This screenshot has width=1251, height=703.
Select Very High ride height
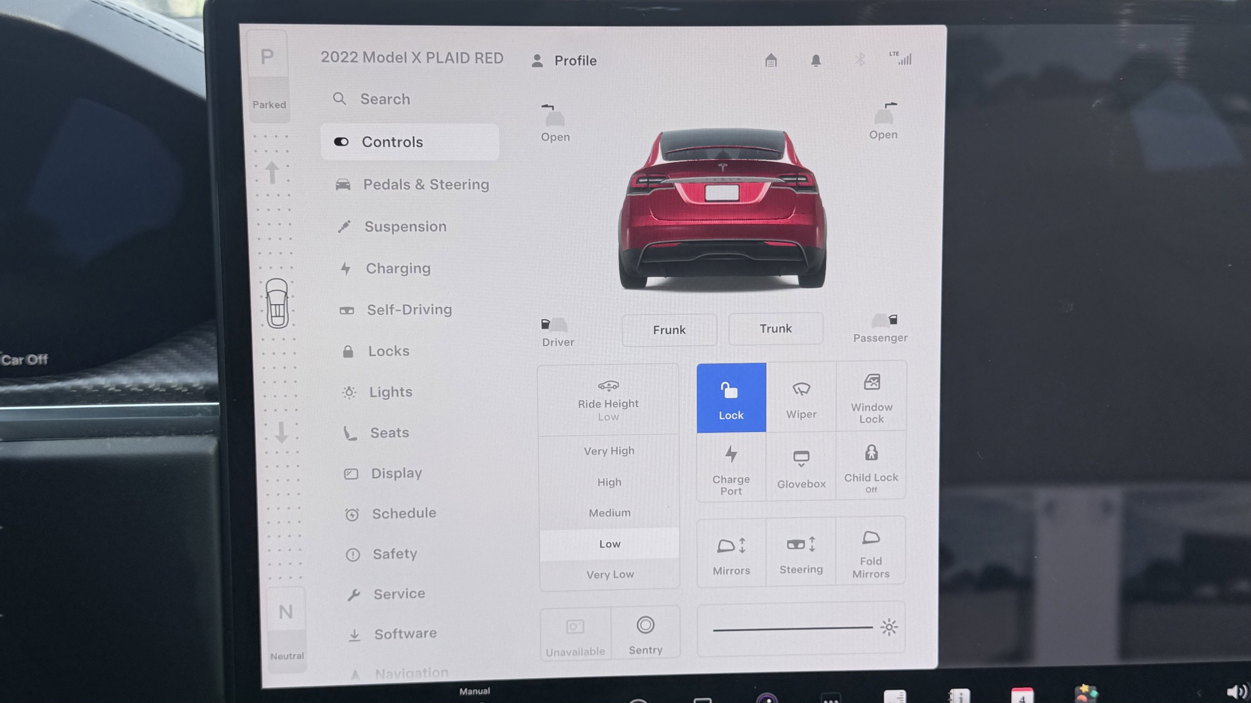[609, 451]
